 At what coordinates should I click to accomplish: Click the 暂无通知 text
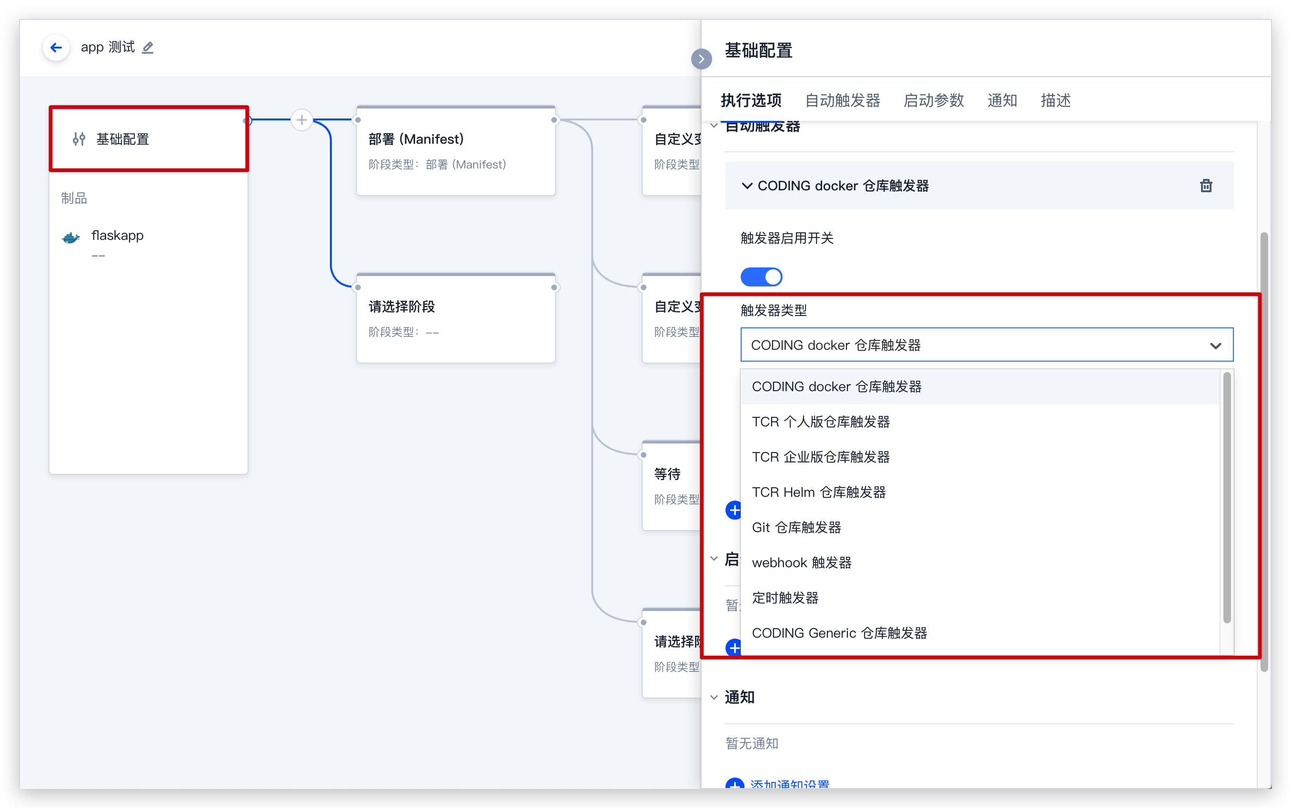tap(752, 743)
